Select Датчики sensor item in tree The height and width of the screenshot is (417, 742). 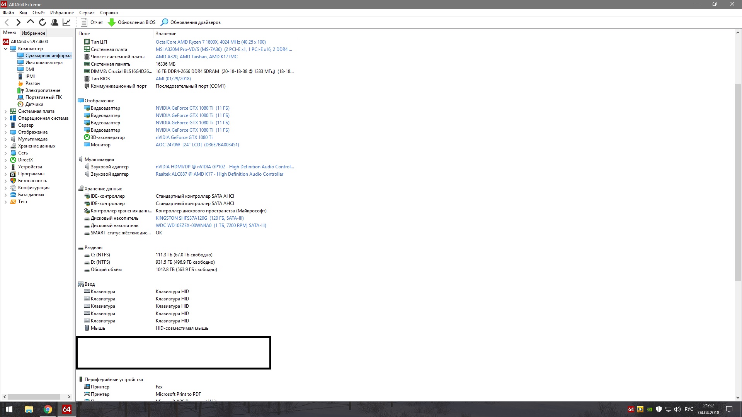[x=34, y=104]
